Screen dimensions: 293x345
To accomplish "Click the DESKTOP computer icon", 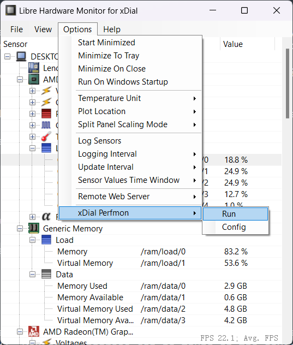I will (21, 57).
